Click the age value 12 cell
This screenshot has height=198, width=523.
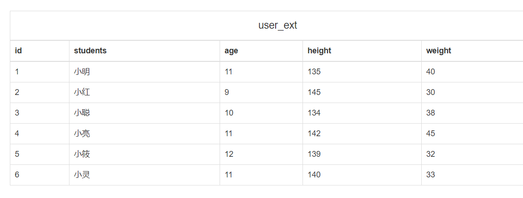click(x=229, y=154)
